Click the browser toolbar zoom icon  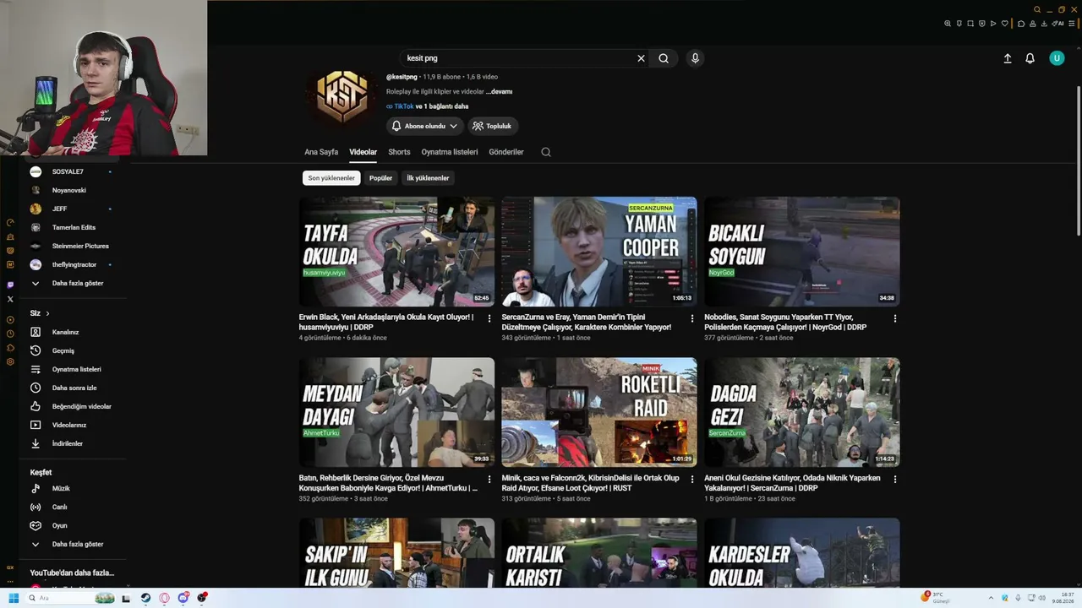pyautogui.click(x=948, y=24)
